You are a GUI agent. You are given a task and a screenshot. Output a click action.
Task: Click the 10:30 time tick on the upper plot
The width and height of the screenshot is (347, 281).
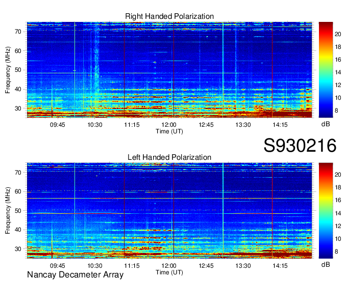(95, 125)
